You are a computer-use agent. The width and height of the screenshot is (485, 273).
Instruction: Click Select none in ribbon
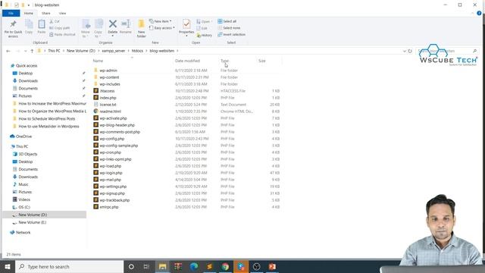tap(229, 28)
